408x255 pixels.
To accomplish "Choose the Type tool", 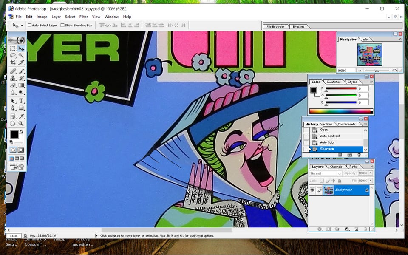I will (x=21, y=101).
